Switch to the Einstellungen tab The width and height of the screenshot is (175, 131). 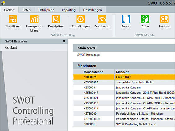[92, 10]
